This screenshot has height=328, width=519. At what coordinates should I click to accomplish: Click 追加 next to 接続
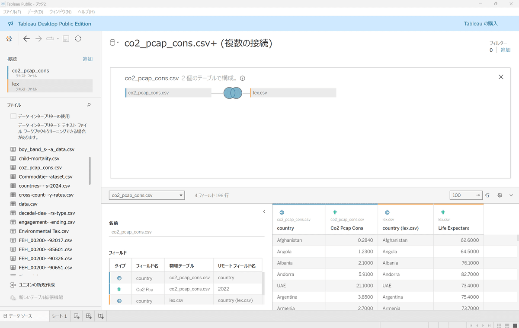point(87,59)
